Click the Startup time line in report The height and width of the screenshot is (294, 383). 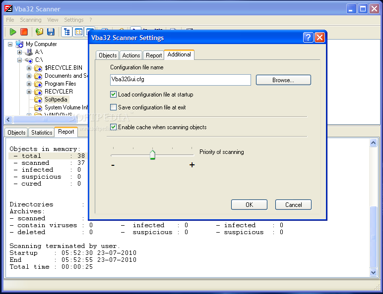pos(73,253)
